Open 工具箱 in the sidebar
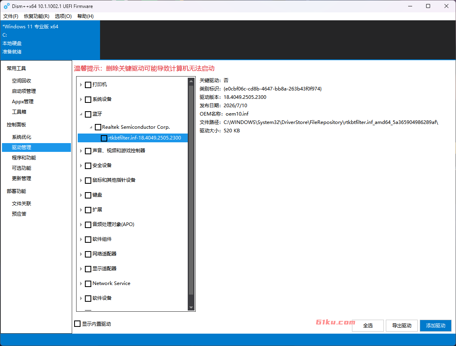 pos(19,112)
